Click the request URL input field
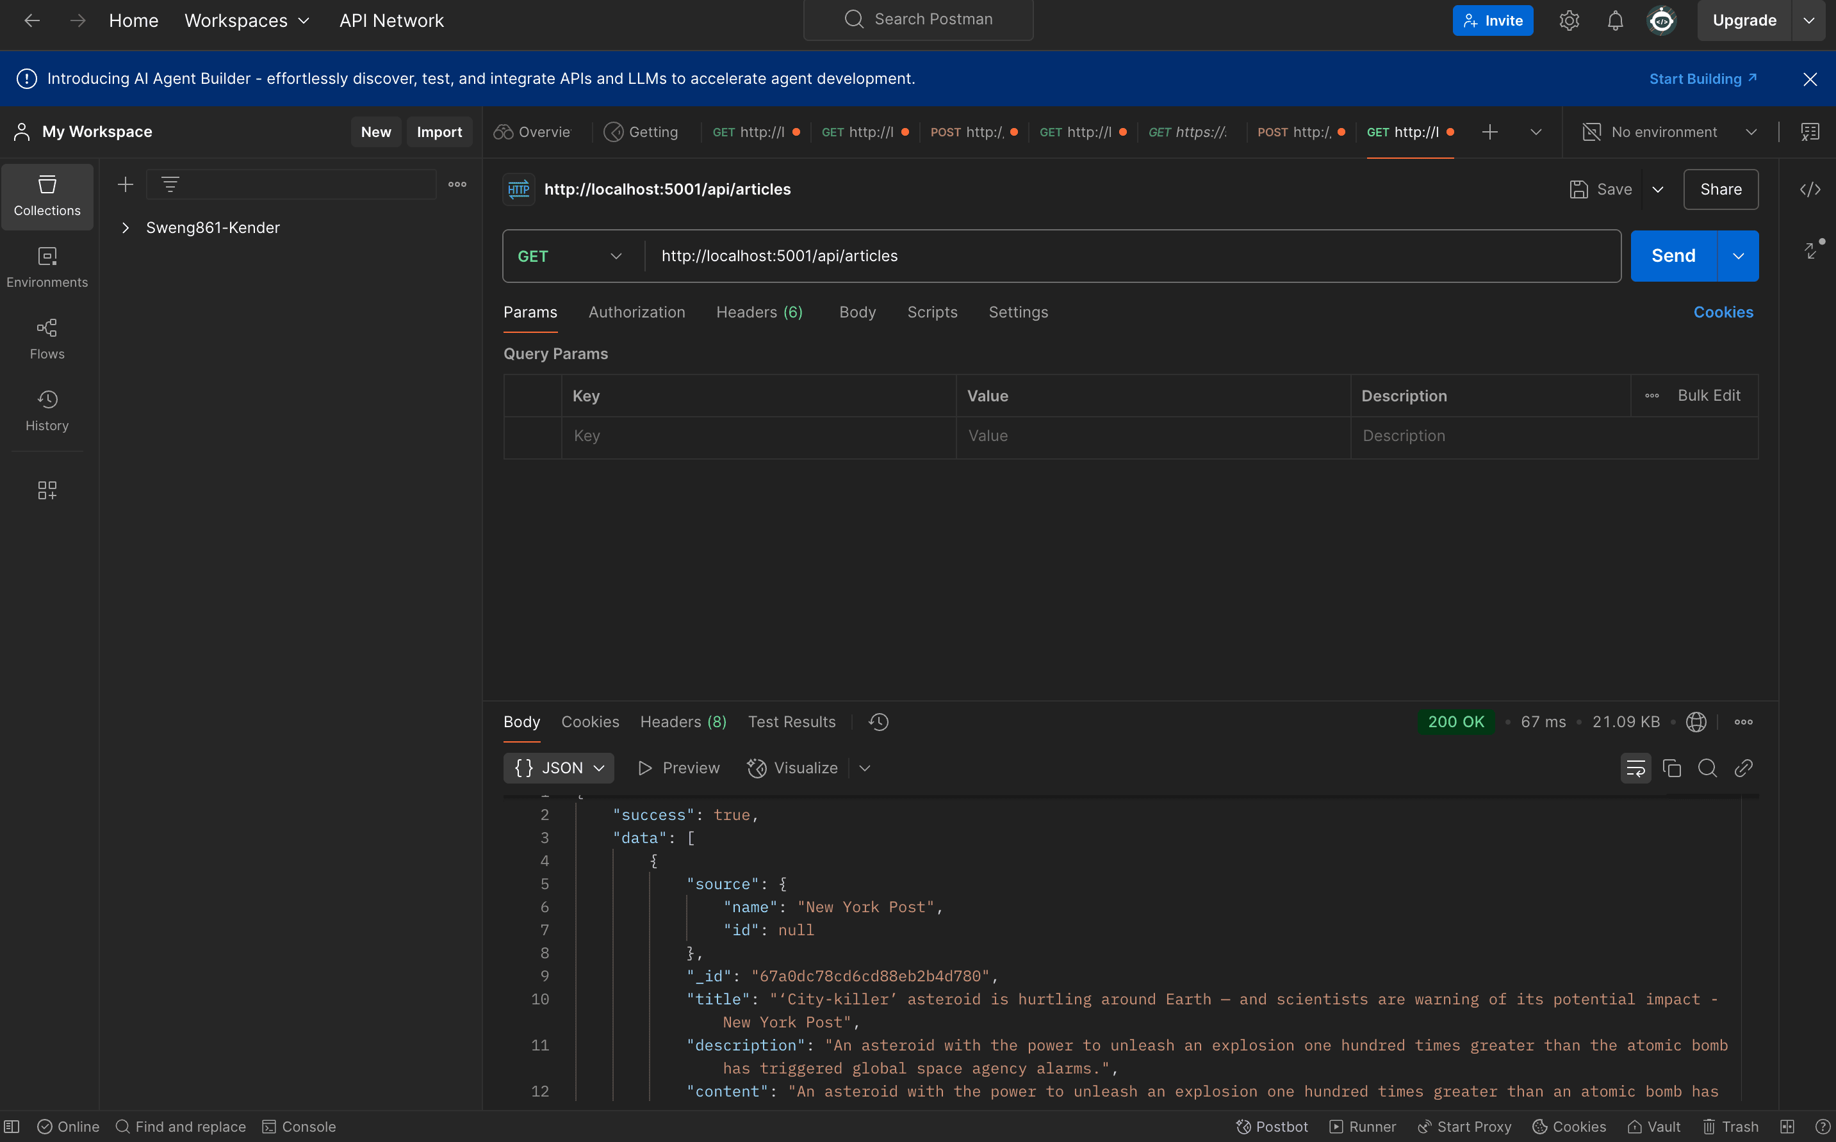Image resolution: width=1836 pixels, height=1142 pixels. point(1133,256)
